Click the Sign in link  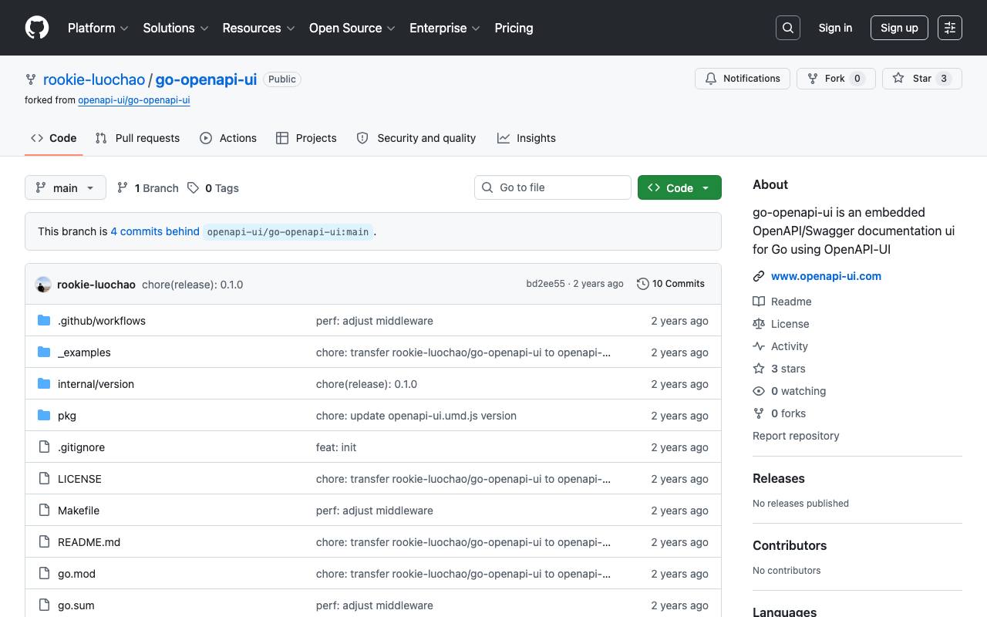pyautogui.click(x=835, y=28)
